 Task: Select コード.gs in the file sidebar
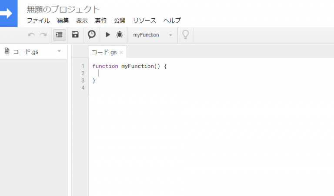click(33, 52)
